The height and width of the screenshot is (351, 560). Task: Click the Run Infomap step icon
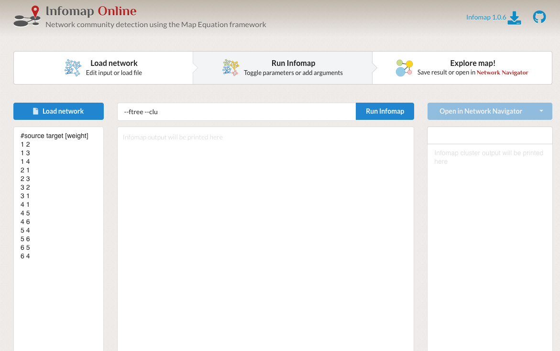point(231,67)
